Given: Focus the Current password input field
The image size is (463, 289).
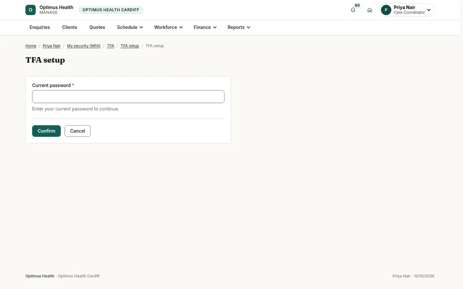Looking at the screenshot, I should (x=128, y=97).
